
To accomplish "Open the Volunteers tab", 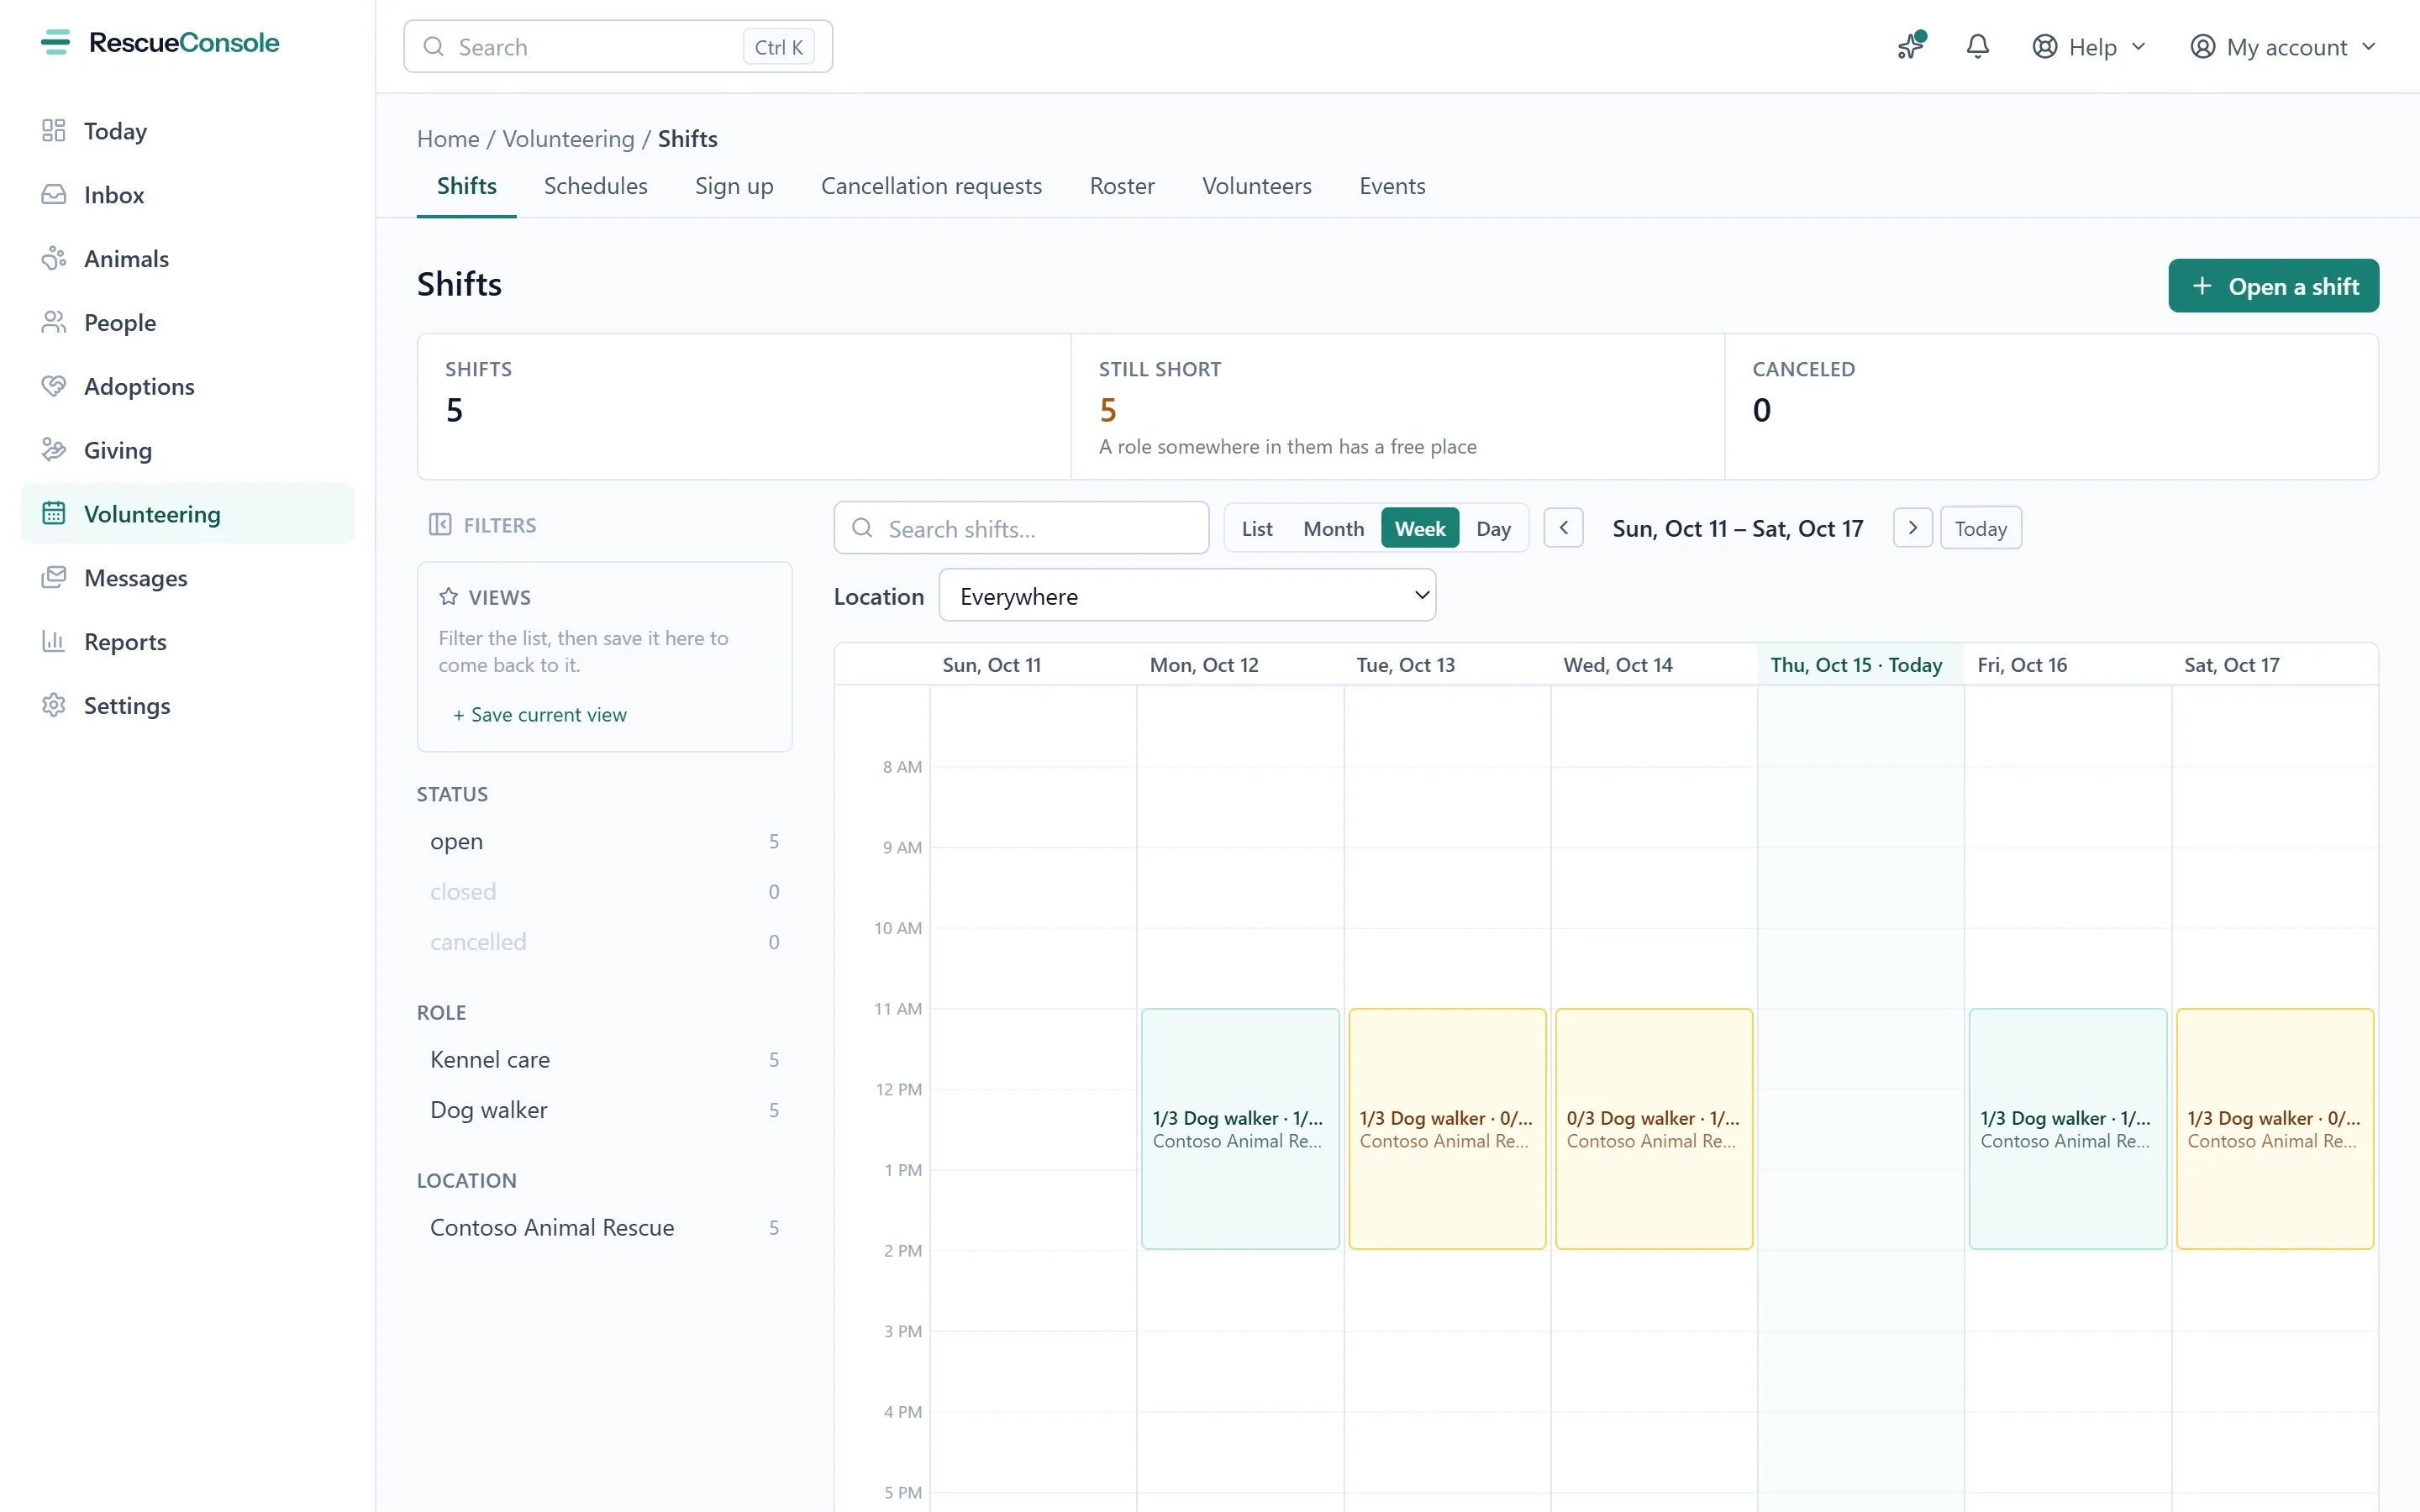I will pos(1256,186).
